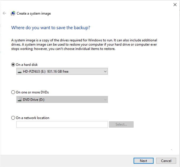Click the Next button

pos(143,161)
